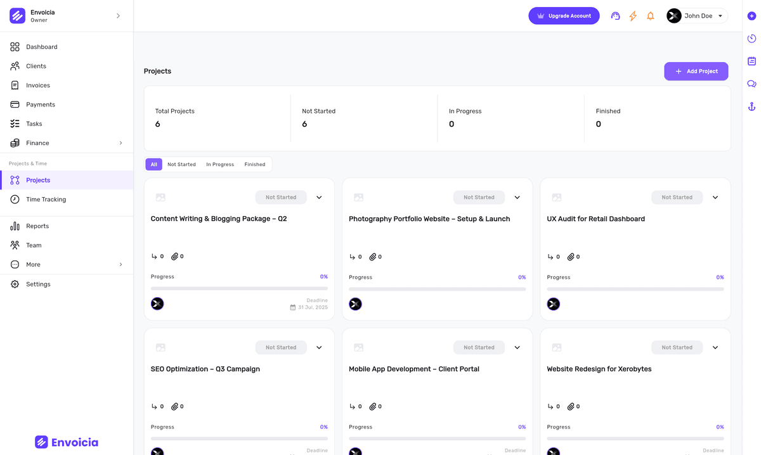Select the Reports bar-chart icon
Screen dimensions: 761x455
15,226
